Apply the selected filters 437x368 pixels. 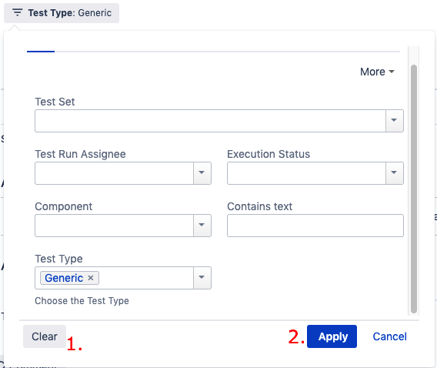coord(332,336)
